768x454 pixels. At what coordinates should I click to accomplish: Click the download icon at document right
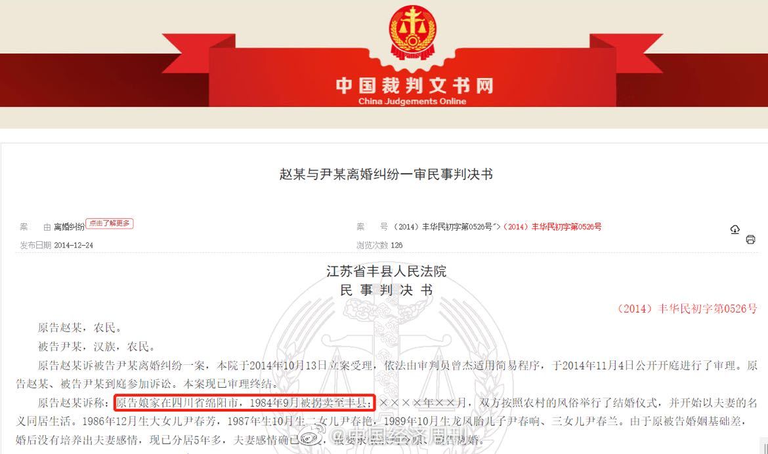tap(735, 229)
